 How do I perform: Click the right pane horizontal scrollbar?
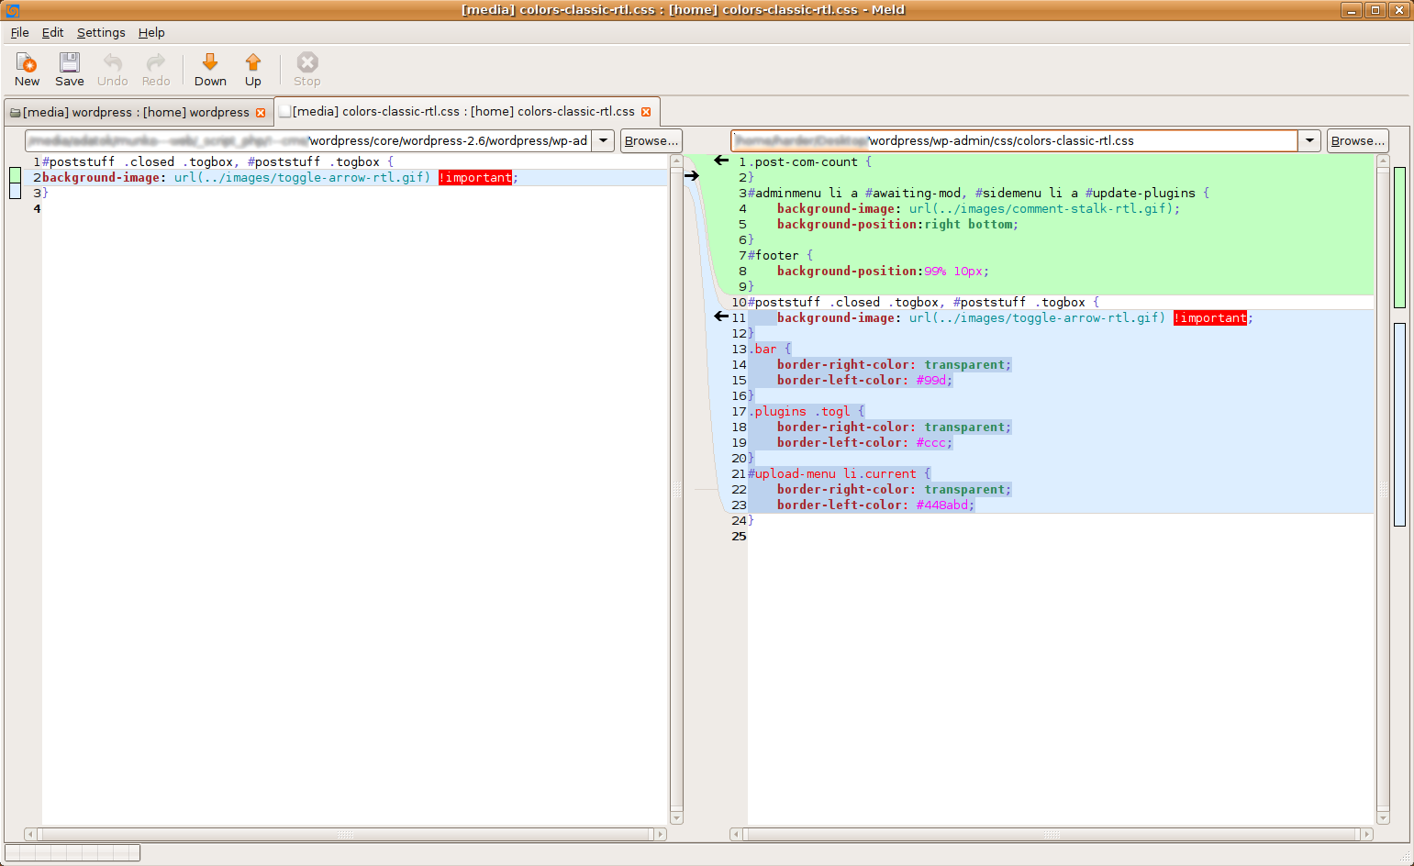1052,834
